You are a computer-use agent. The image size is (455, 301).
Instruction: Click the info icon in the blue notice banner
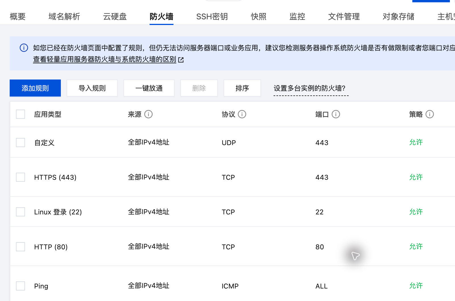(24, 48)
